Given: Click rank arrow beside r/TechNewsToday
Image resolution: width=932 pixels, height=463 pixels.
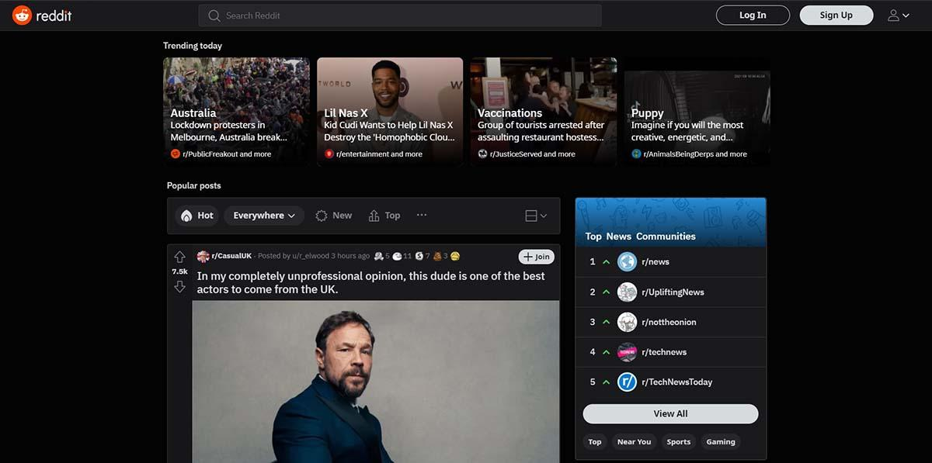Looking at the screenshot, I should coord(607,382).
